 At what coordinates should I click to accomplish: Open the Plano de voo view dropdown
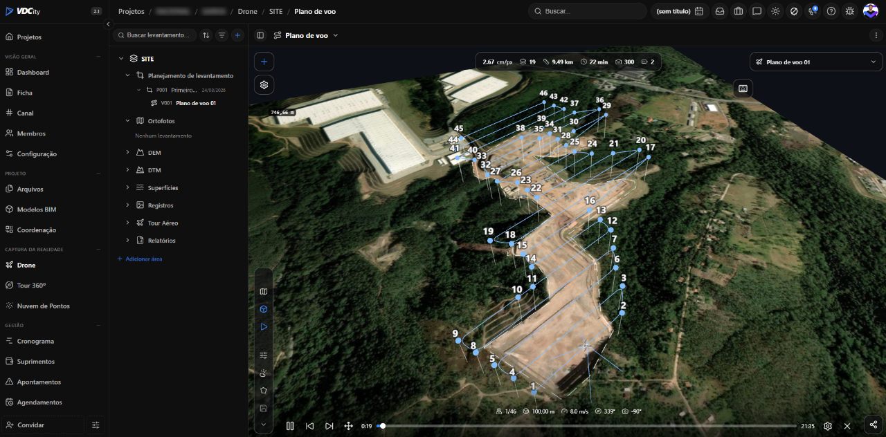click(306, 35)
